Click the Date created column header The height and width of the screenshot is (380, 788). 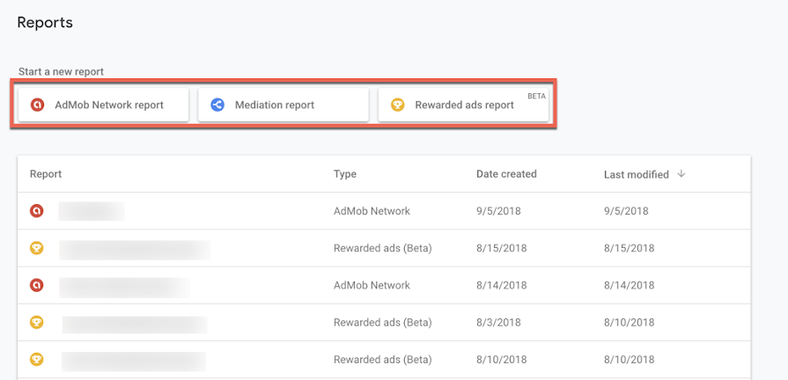point(506,174)
